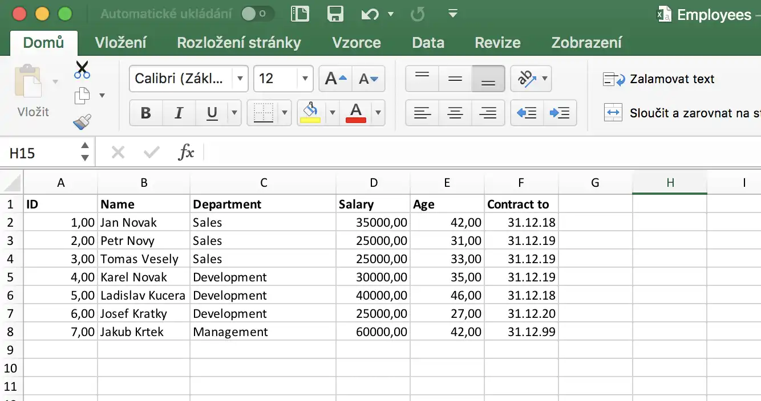The height and width of the screenshot is (401, 761).
Task: Click the Save floppy disk icon
Action: coord(335,14)
